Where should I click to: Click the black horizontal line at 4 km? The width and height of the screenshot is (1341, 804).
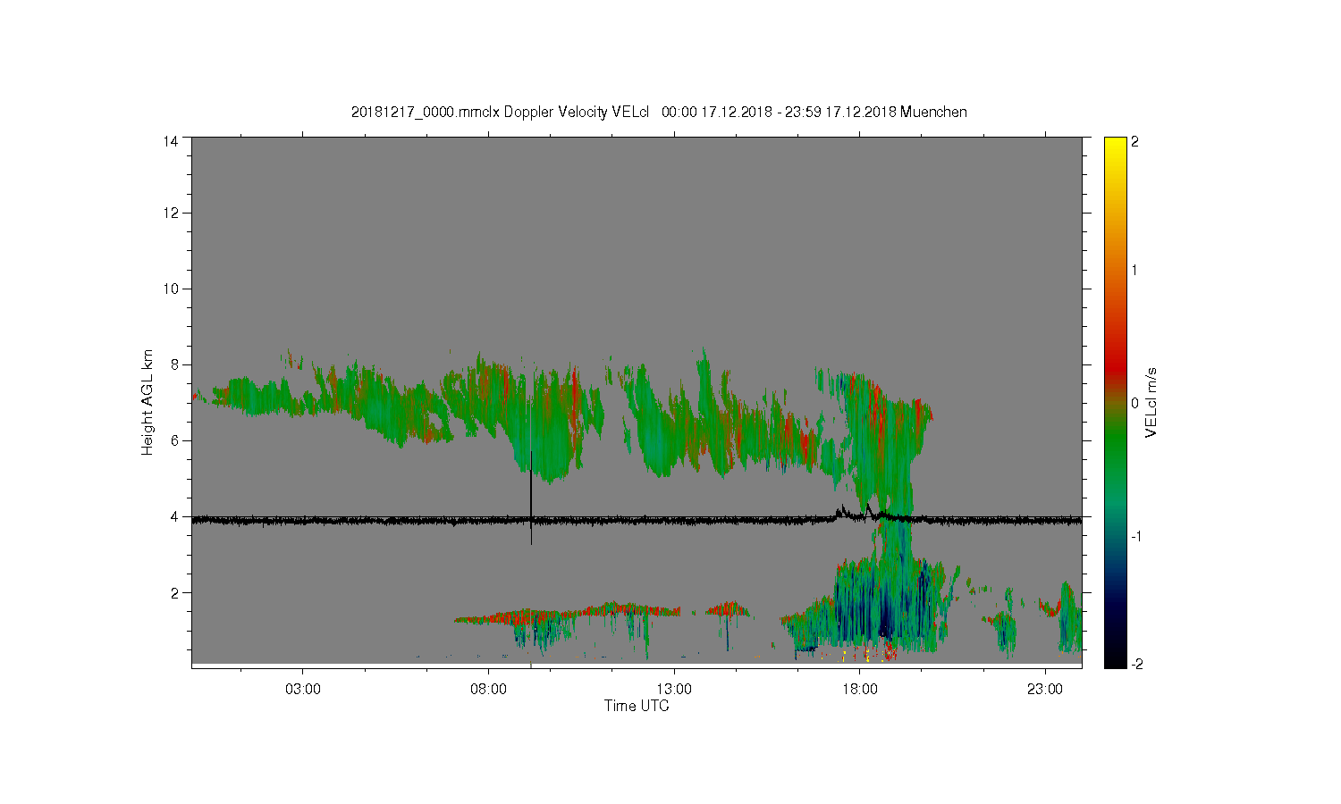tap(637, 519)
